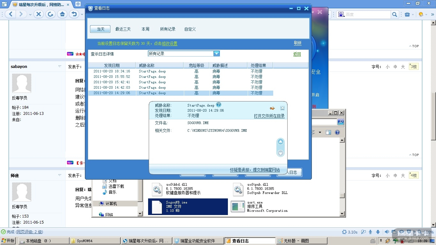Click the browser undo/restore tab button
Viewport: 436px width, 245px height.
pyautogui.click(x=74, y=14)
